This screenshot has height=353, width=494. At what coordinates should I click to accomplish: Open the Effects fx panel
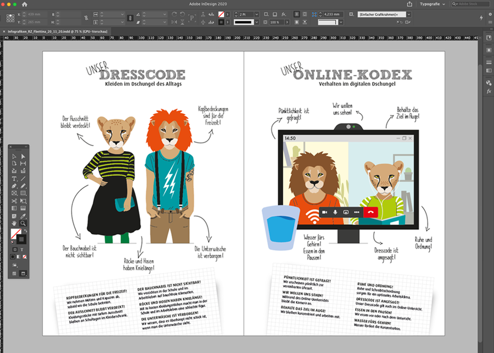(x=489, y=91)
